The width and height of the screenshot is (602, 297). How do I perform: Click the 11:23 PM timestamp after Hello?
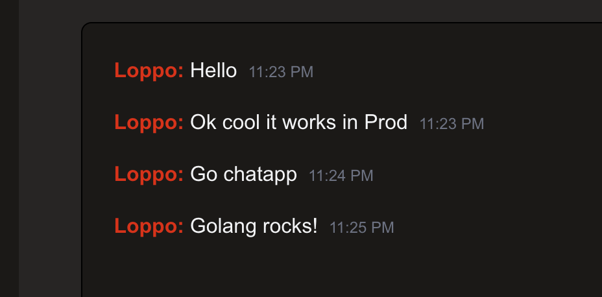[281, 72]
